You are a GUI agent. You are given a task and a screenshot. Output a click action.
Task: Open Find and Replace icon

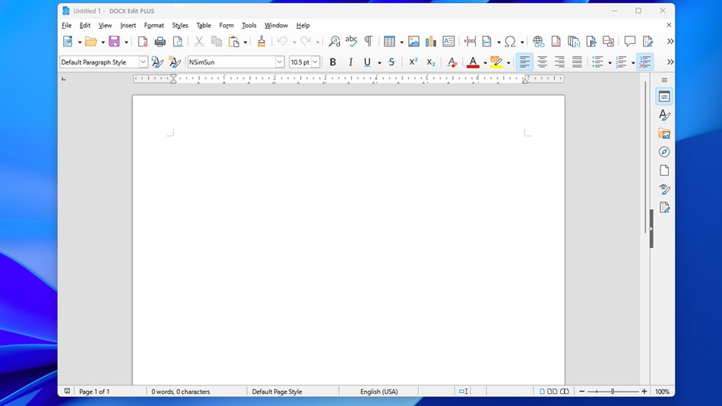point(334,42)
